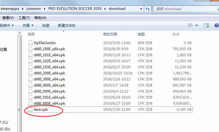This screenshot has height=132, width=219.
Task: Select the dt80_100E_x64.cpk file name
Action: 49,49
